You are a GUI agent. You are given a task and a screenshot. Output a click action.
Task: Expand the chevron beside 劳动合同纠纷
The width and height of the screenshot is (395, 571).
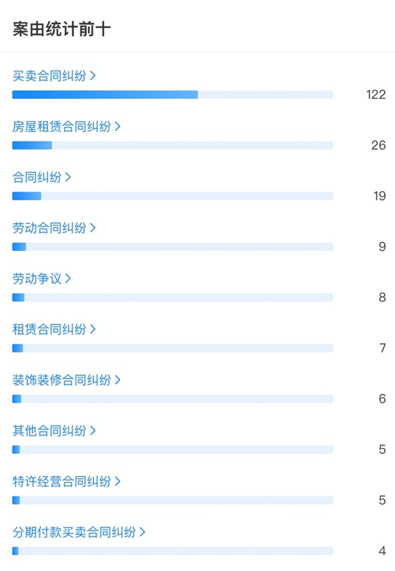(x=93, y=228)
